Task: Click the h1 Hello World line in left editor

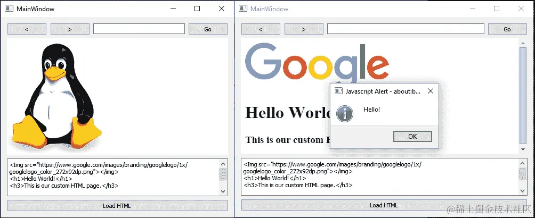Action: [x=41, y=179]
